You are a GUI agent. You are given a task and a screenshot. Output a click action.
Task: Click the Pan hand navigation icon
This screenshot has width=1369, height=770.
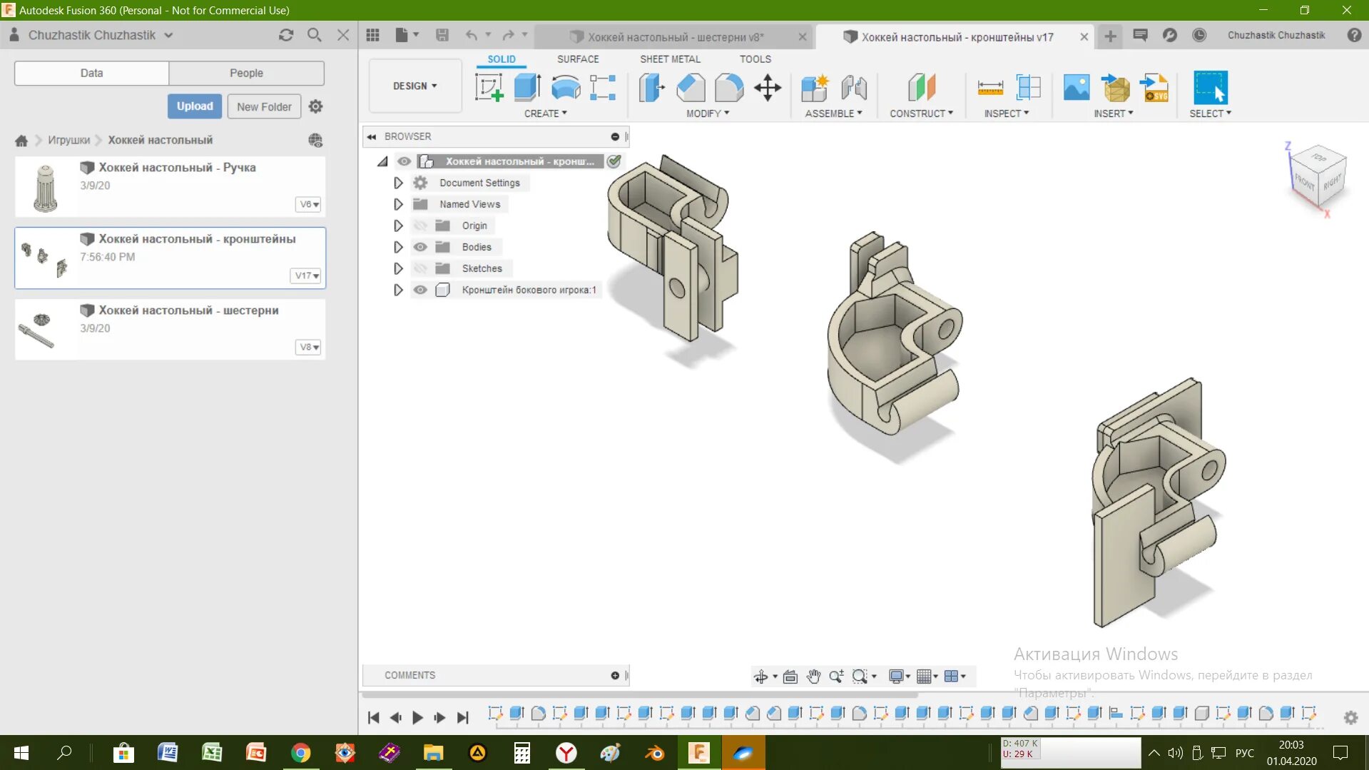click(x=813, y=676)
